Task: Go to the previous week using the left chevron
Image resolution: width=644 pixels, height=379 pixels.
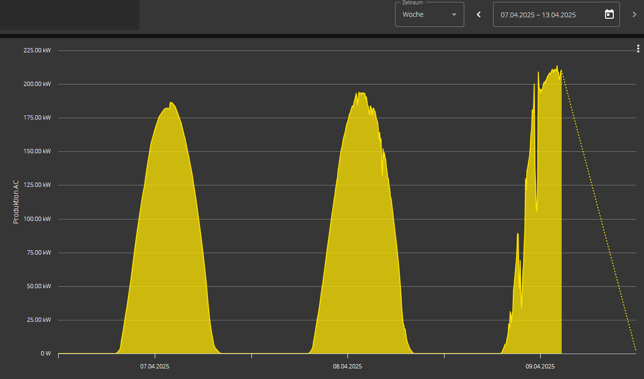Action: (x=479, y=14)
